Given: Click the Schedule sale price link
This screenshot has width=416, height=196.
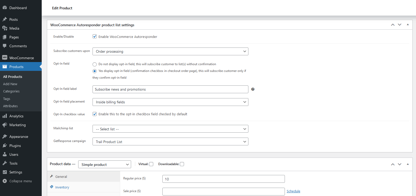Looking at the screenshot, I should (x=293, y=191).
